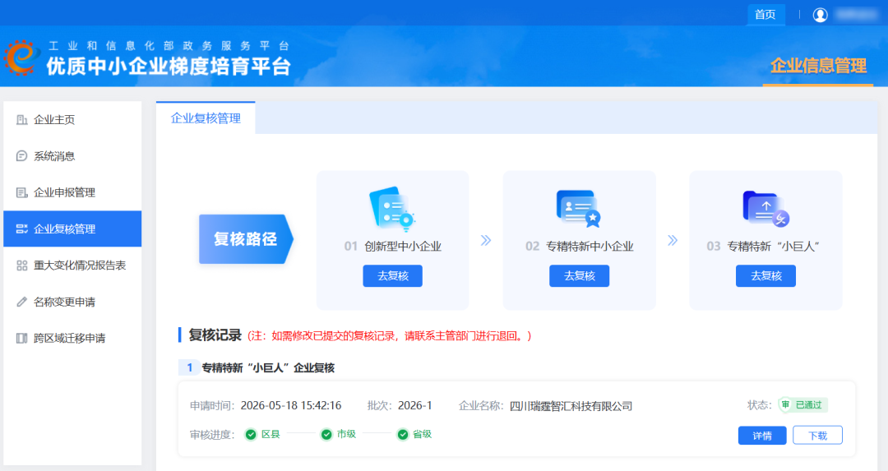The image size is (888, 471).
Task: Click the 名称变更申请 pencil icon
Action: click(21, 302)
